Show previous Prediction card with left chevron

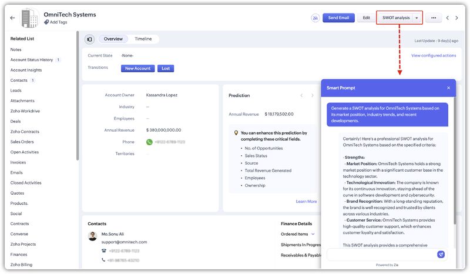coord(301,95)
